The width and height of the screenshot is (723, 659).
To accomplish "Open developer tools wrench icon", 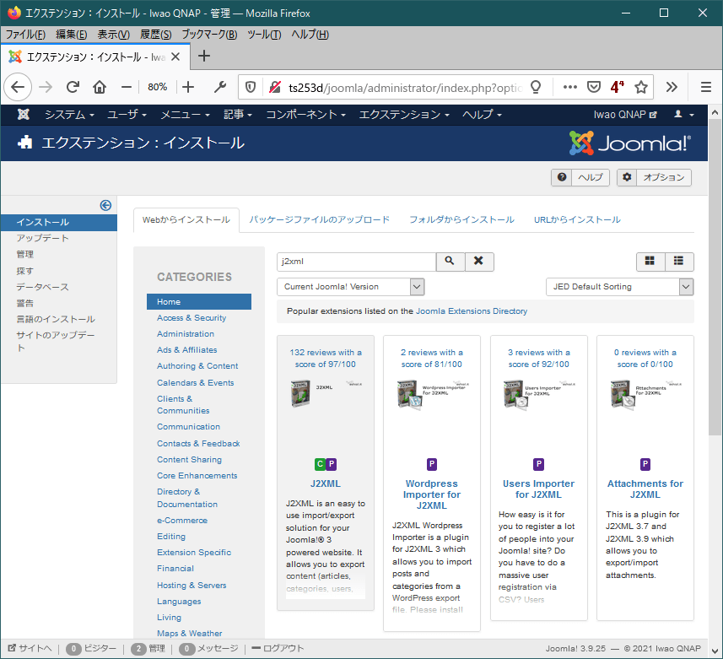I will tap(220, 87).
